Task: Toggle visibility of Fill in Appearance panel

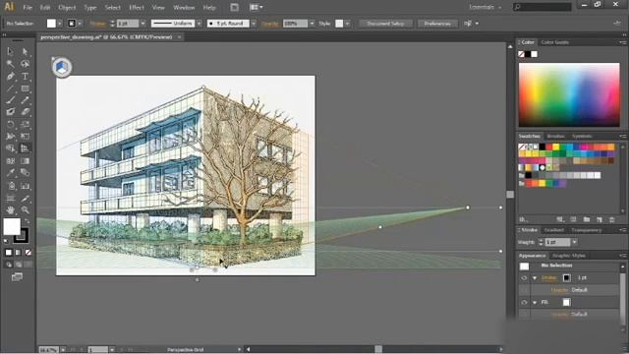Action: point(524,302)
